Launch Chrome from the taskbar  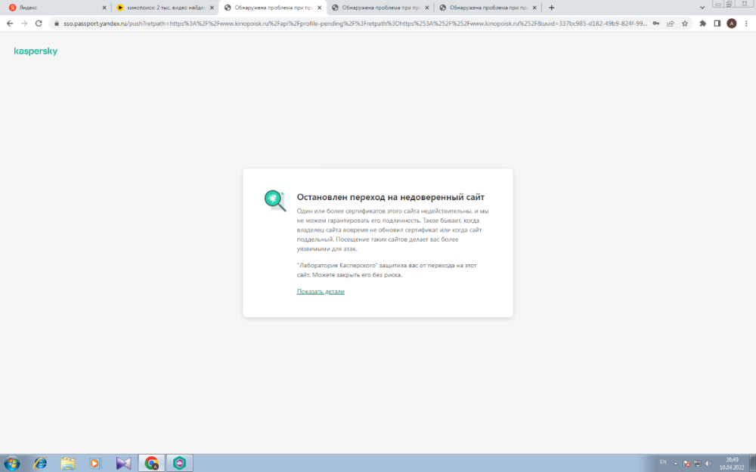[x=151, y=462]
